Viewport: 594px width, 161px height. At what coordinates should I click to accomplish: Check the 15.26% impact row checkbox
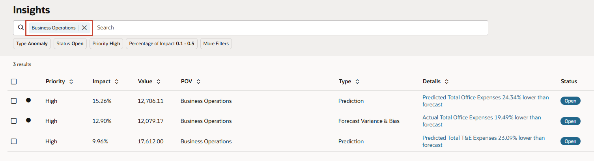(14, 101)
